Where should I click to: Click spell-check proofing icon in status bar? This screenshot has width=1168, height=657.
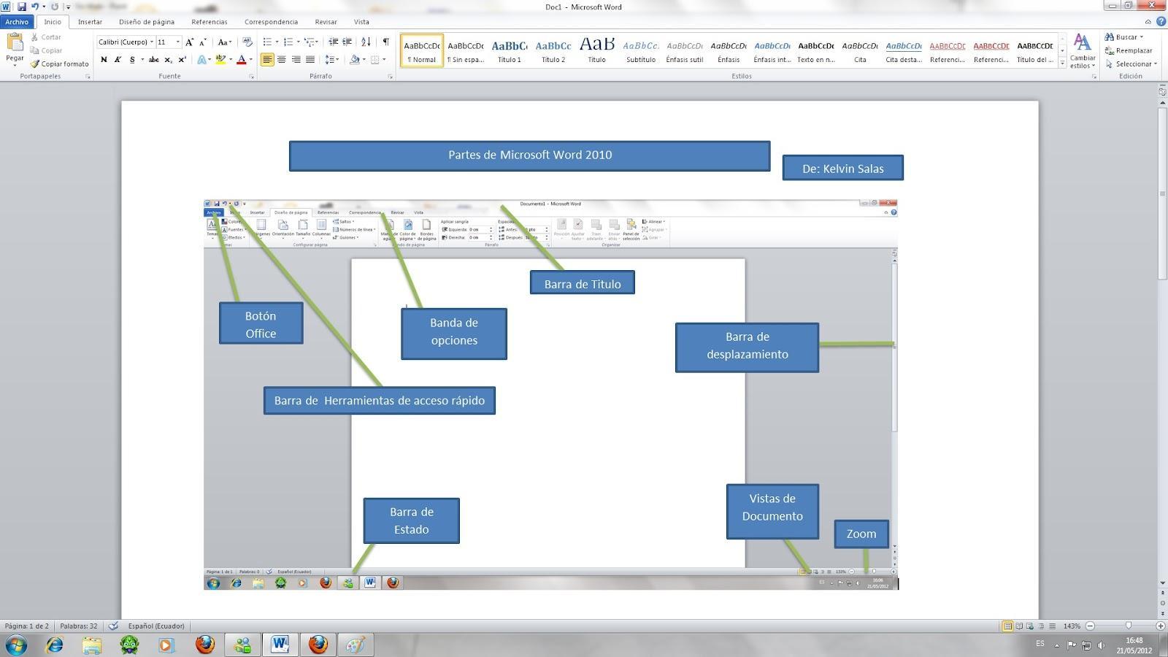tap(113, 626)
